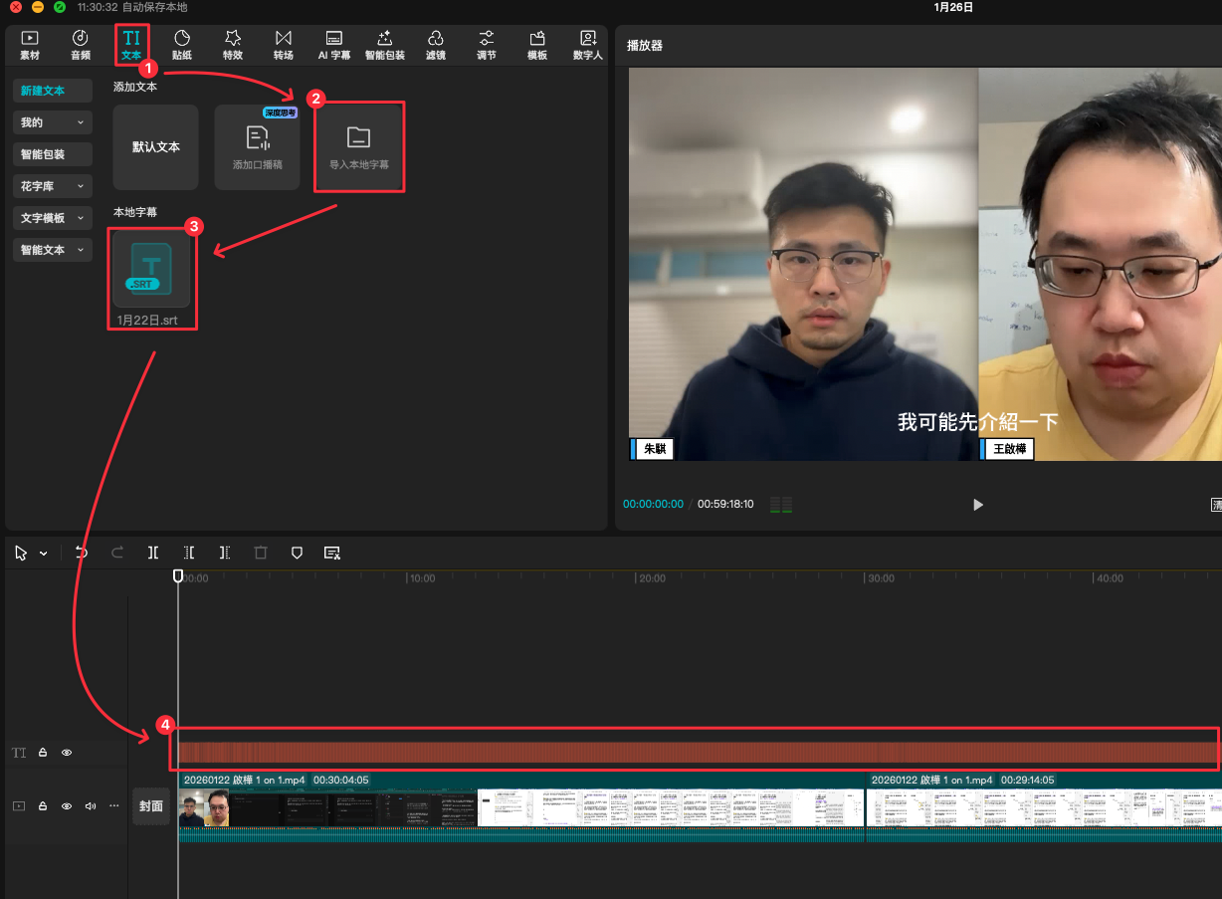Click the 30:00 ruler mark
This screenshot has width=1222, height=899.
click(x=881, y=578)
